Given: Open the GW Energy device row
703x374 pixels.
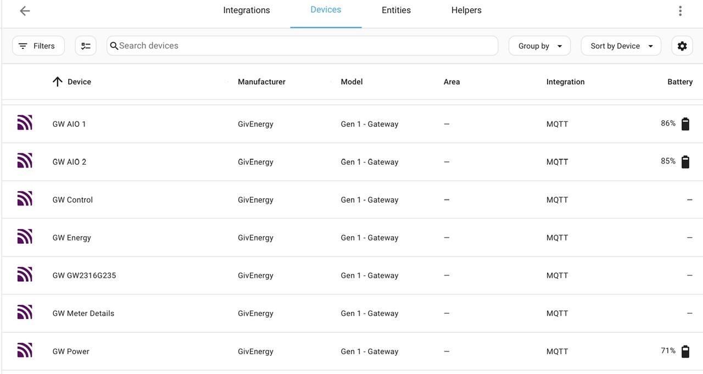Looking at the screenshot, I should point(351,238).
